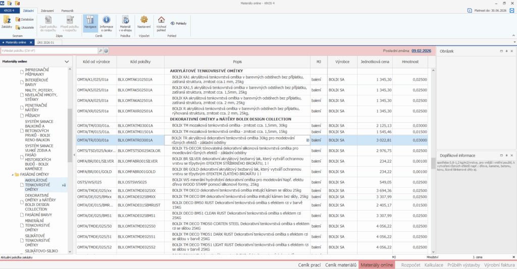Viewport: 517px width, 269px height.
Task: Click the 09.02.2026 last change link
Action: tap(422, 50)
